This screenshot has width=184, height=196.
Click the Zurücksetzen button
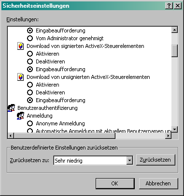pos(156,160)
